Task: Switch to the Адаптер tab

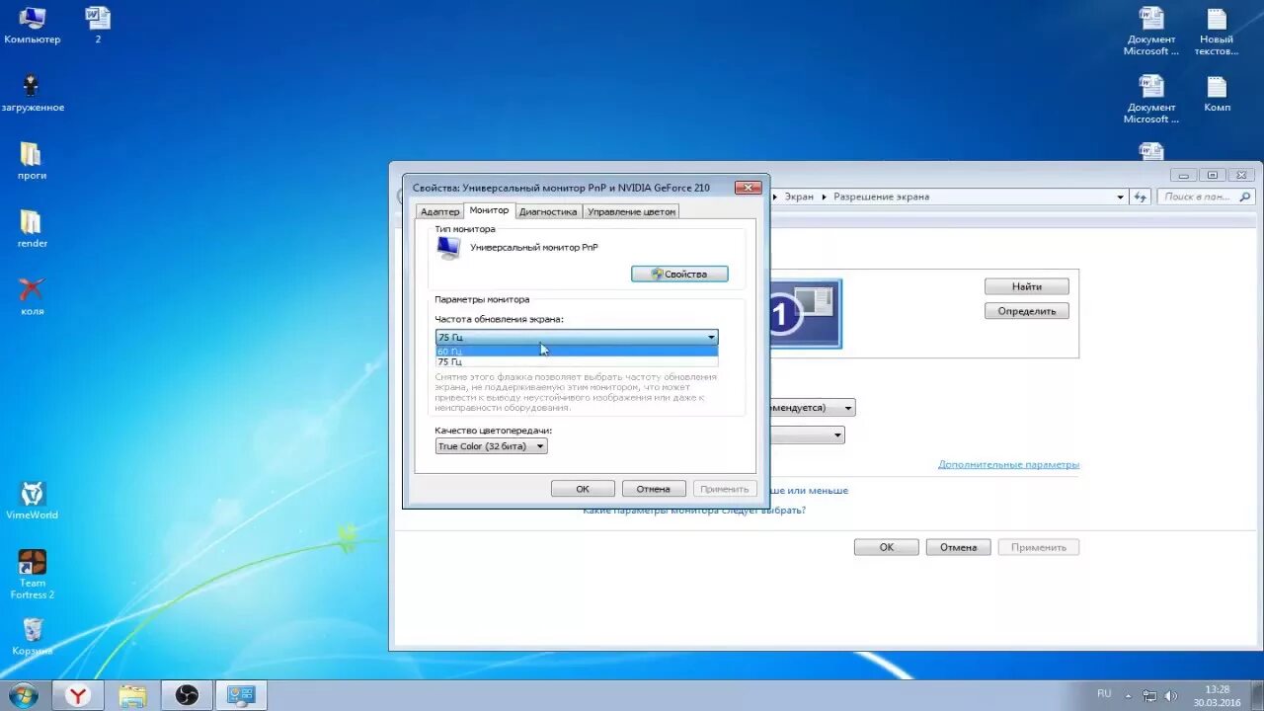Action: click(439, 211)
